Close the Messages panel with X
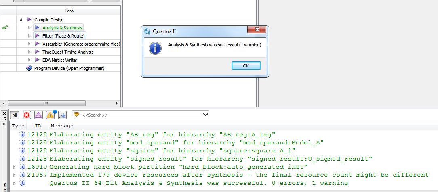 [4, 113]
